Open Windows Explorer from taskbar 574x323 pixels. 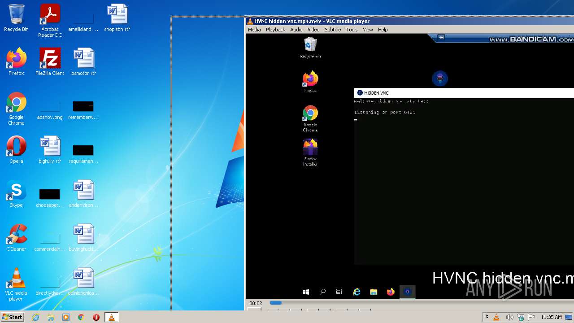click(51, 317)
